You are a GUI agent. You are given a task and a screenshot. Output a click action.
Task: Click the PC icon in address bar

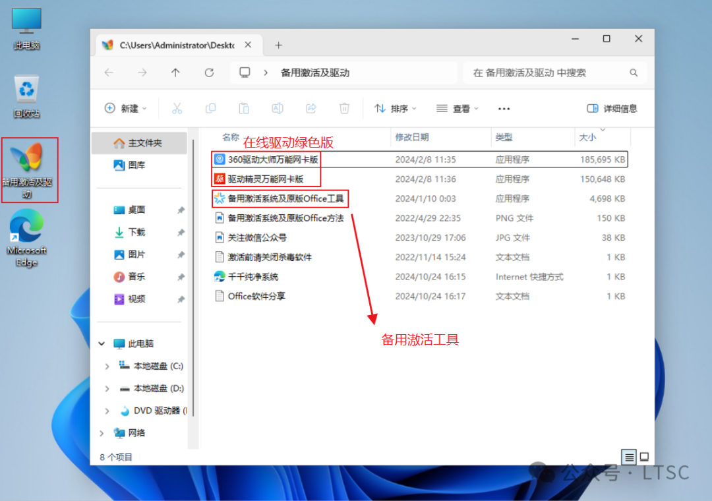[245, 73]
